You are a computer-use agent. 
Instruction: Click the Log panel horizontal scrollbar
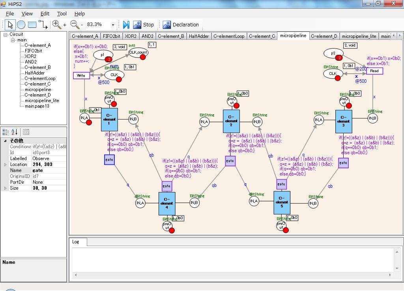coord(233,275)
